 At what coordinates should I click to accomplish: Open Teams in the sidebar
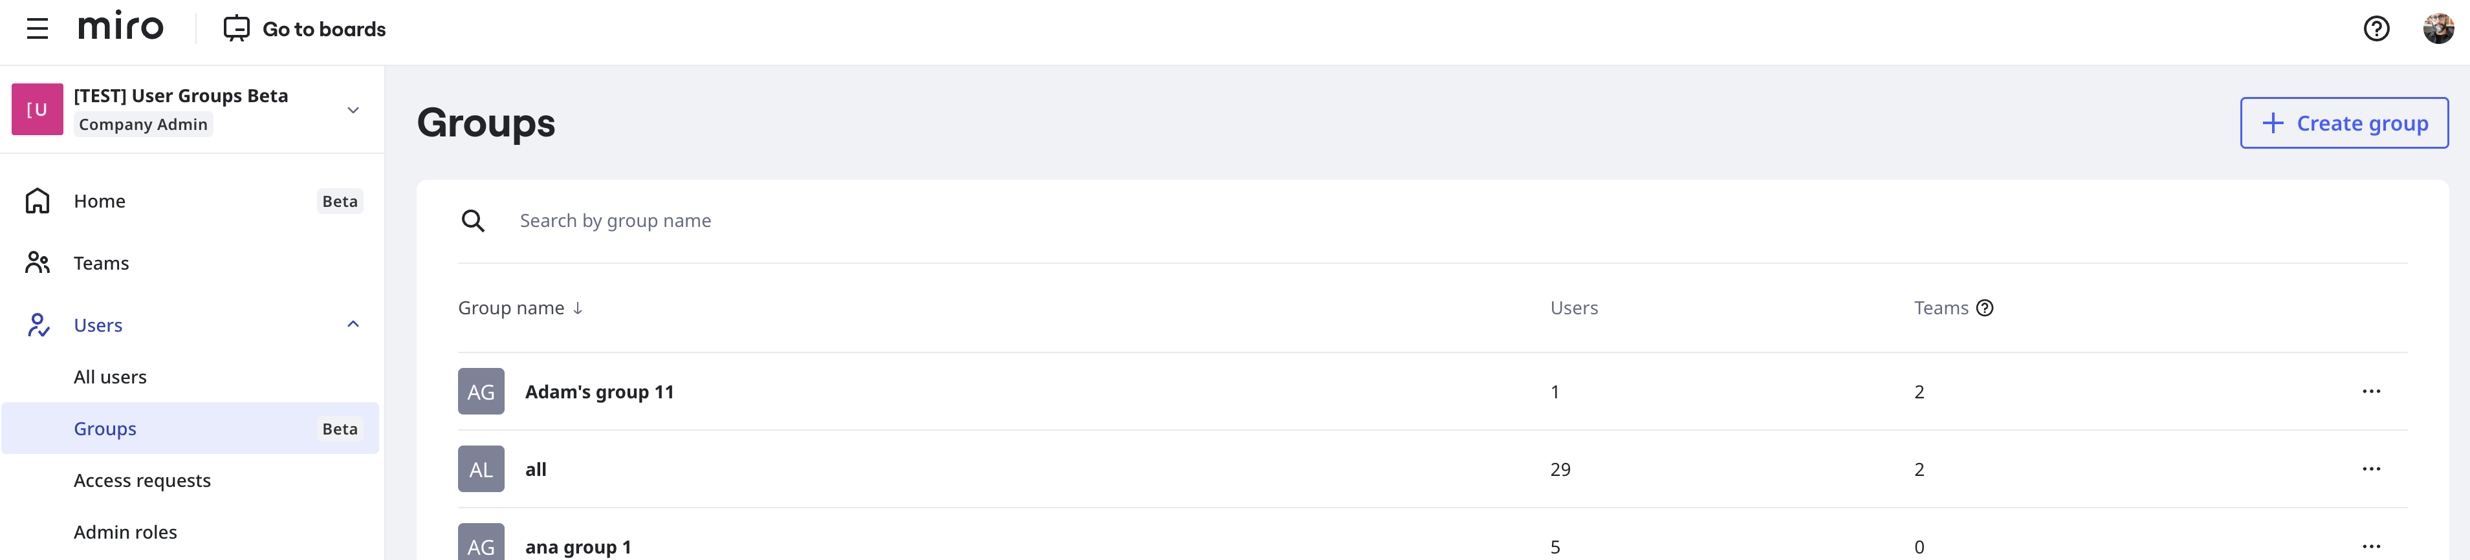point(101,264)
